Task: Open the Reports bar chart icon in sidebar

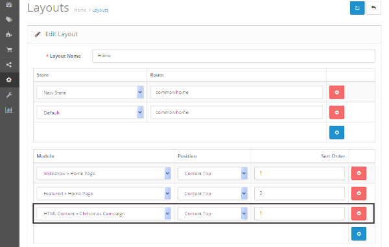Action: point(9,110)
